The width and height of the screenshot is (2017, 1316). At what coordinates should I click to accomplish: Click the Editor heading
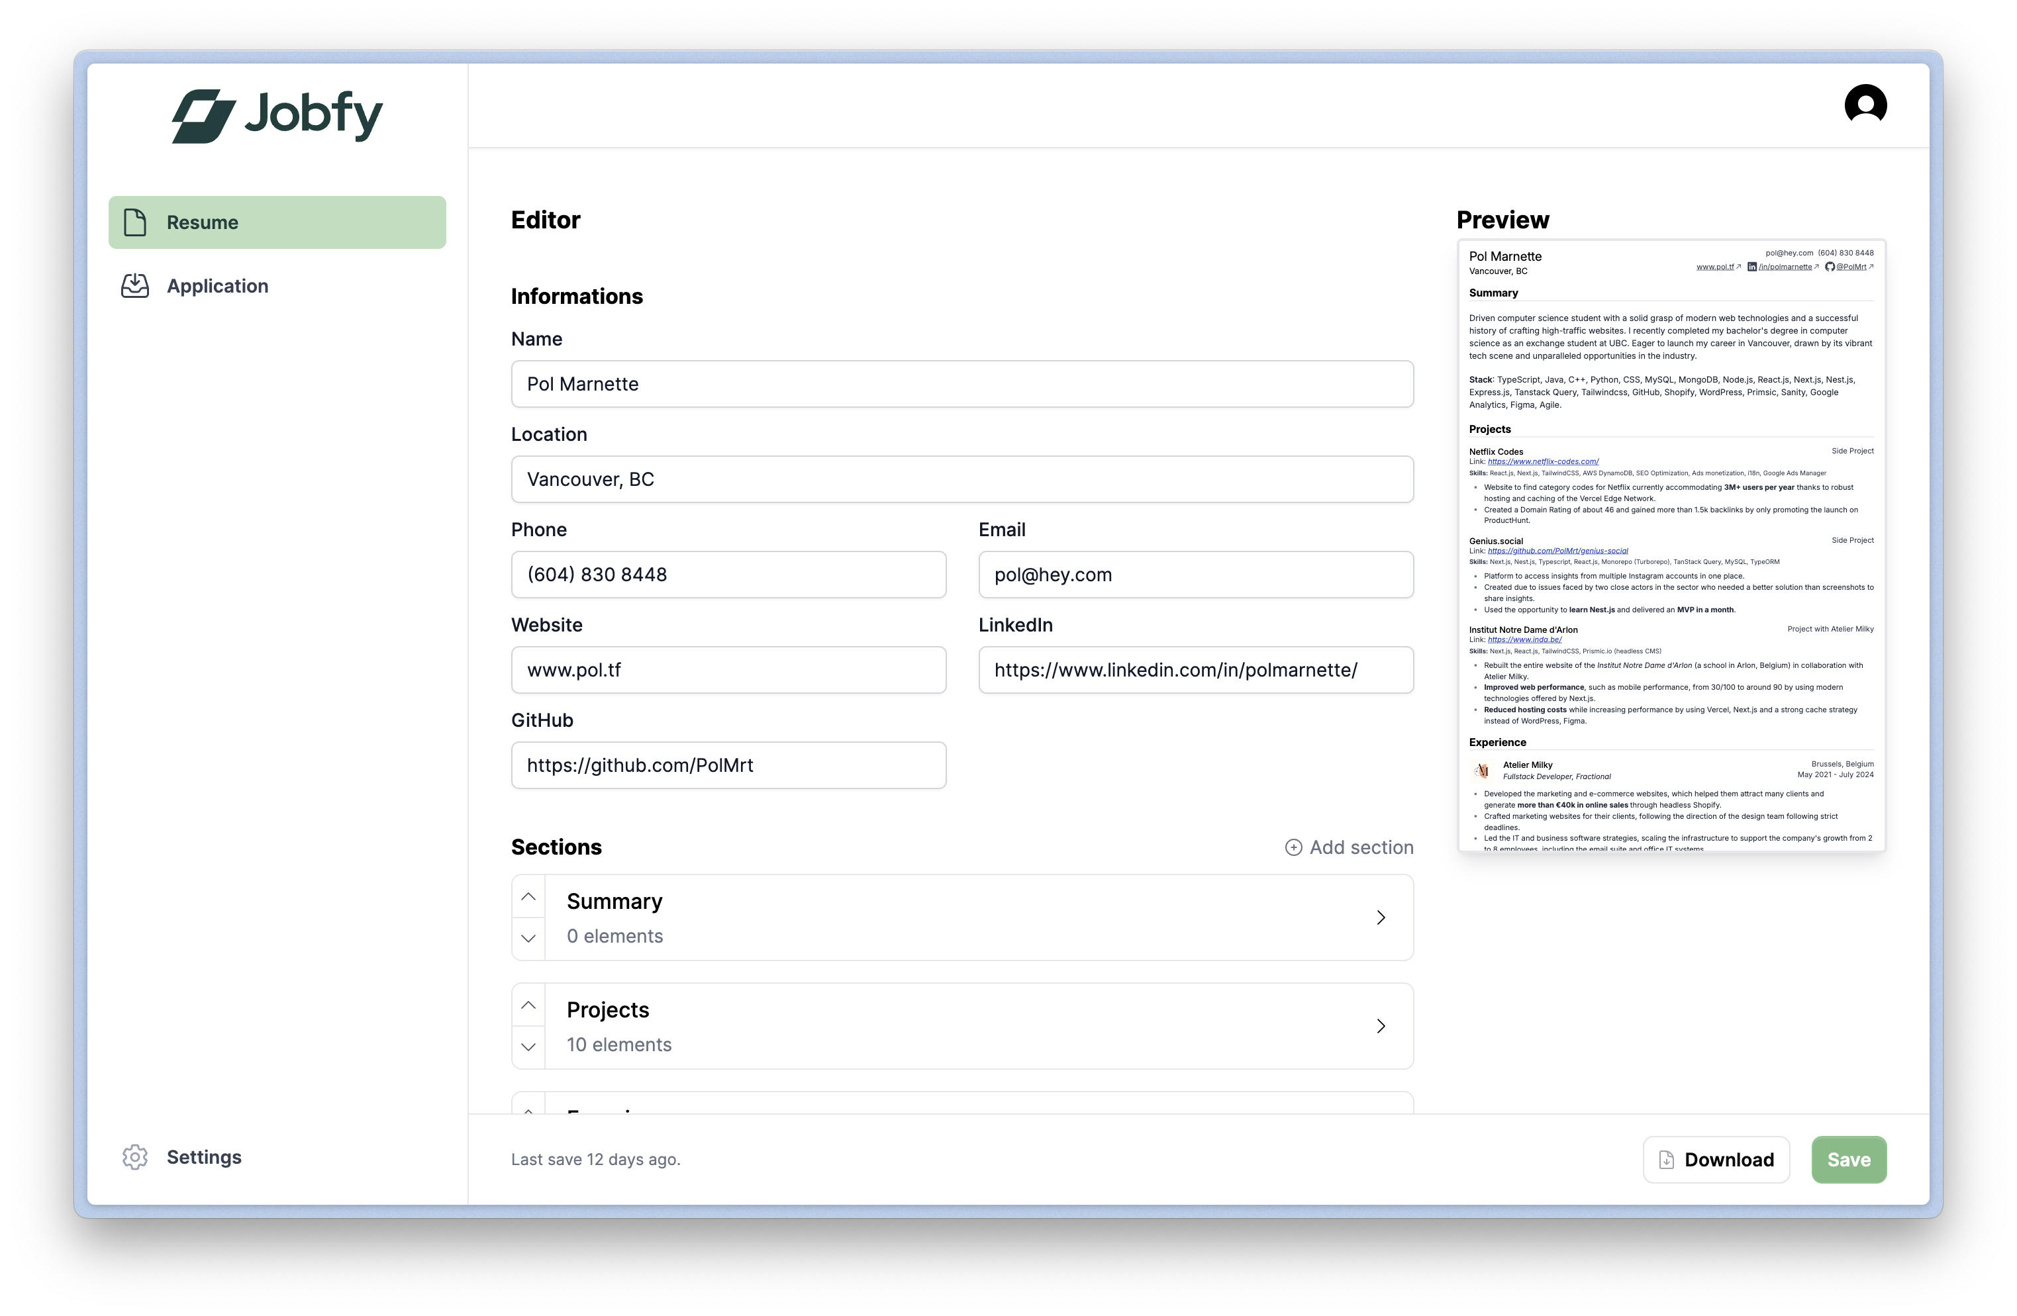pyautogui.click(x=546, y=220)
